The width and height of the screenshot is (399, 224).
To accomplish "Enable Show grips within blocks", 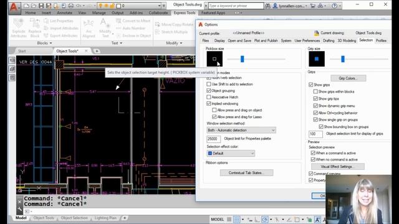I will [x=315, y=91].
